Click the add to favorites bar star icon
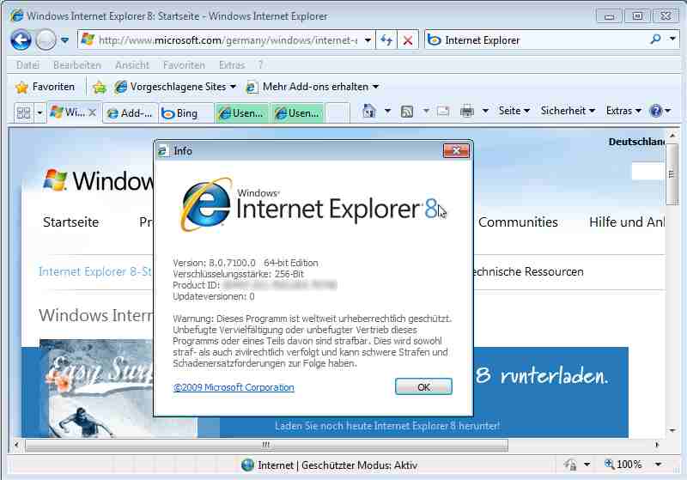 [x=100, y=87]
